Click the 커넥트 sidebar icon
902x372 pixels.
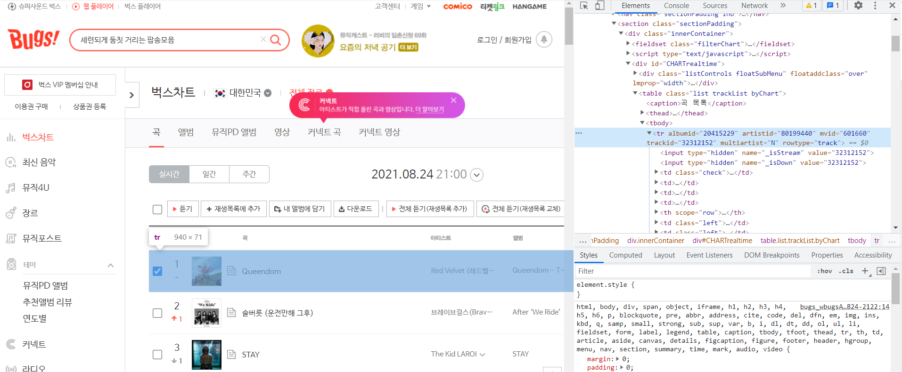tap(11, 344)
